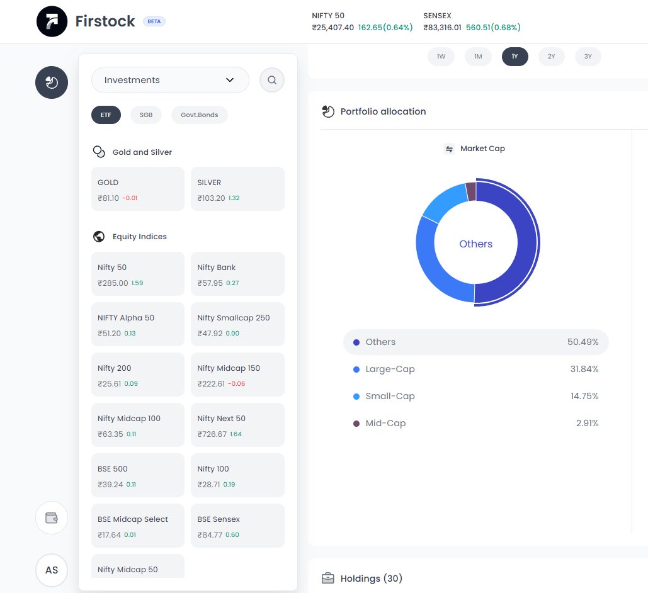Open the Nifty Midcap 50 card
648x593 pixels.
click(x=138, y=566)
